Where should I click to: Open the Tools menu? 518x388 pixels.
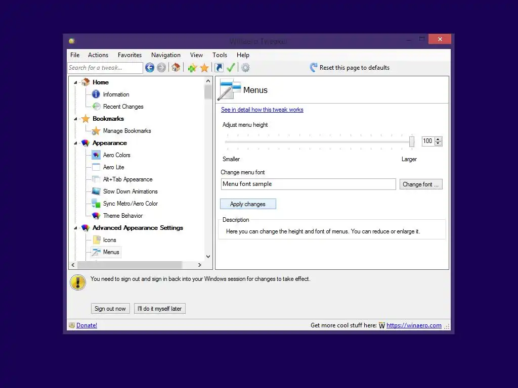coord(220,55)
